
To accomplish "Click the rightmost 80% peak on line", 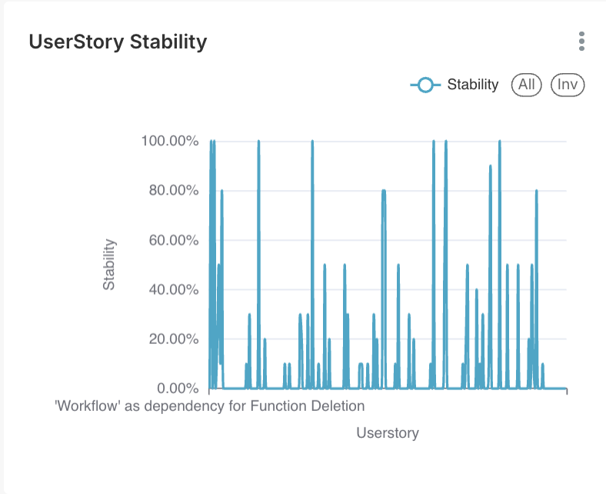I will pos(536,191).
